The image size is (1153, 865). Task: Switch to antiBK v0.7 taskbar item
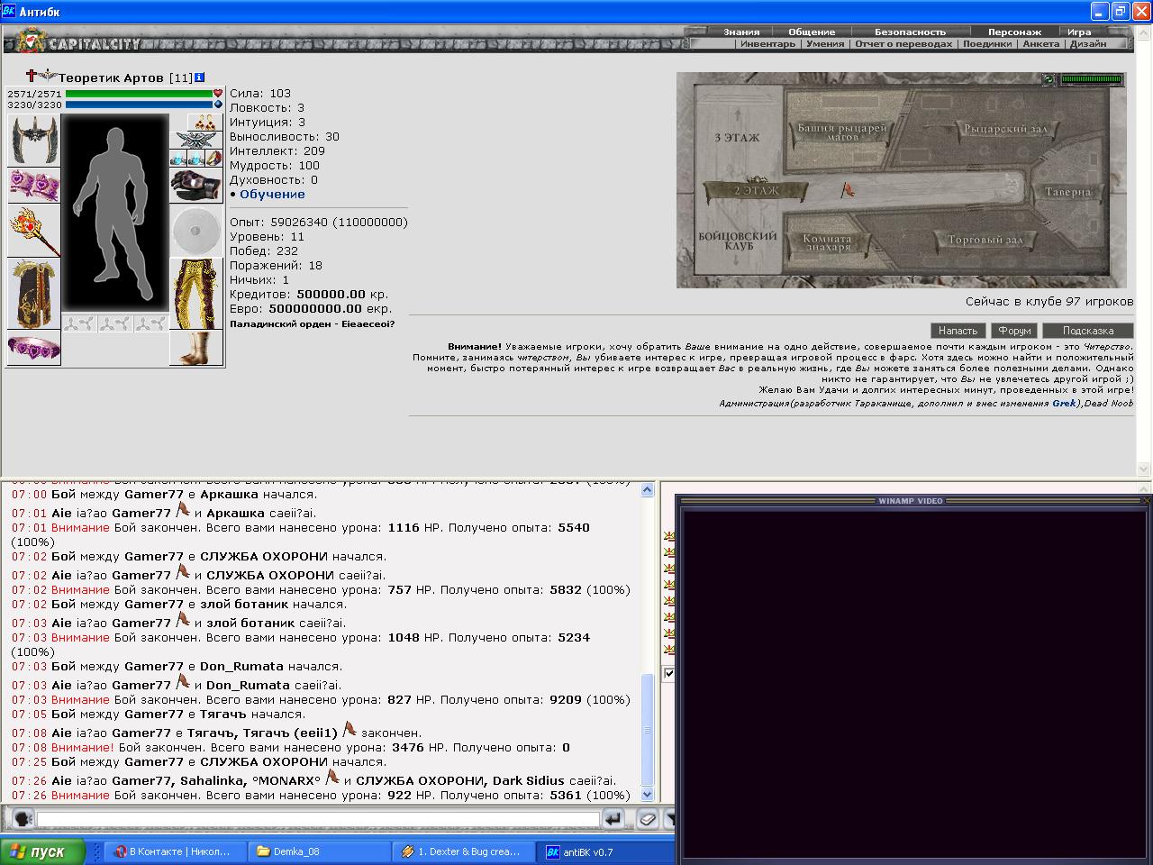click(x=605, y=851)
